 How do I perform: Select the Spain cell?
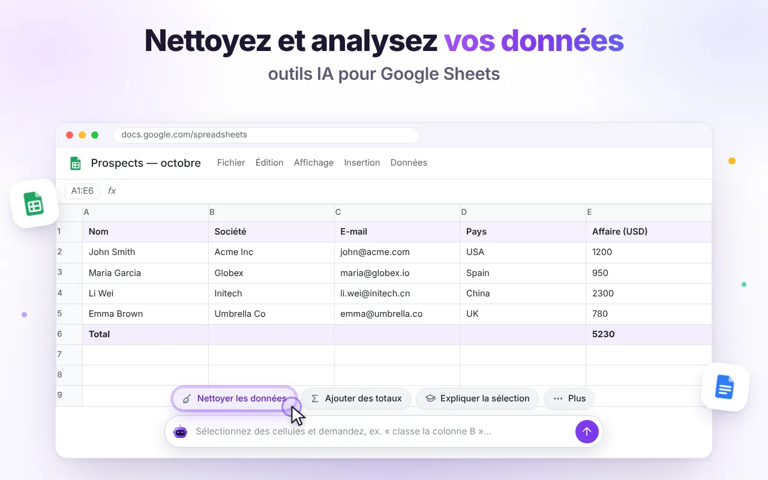523,273
